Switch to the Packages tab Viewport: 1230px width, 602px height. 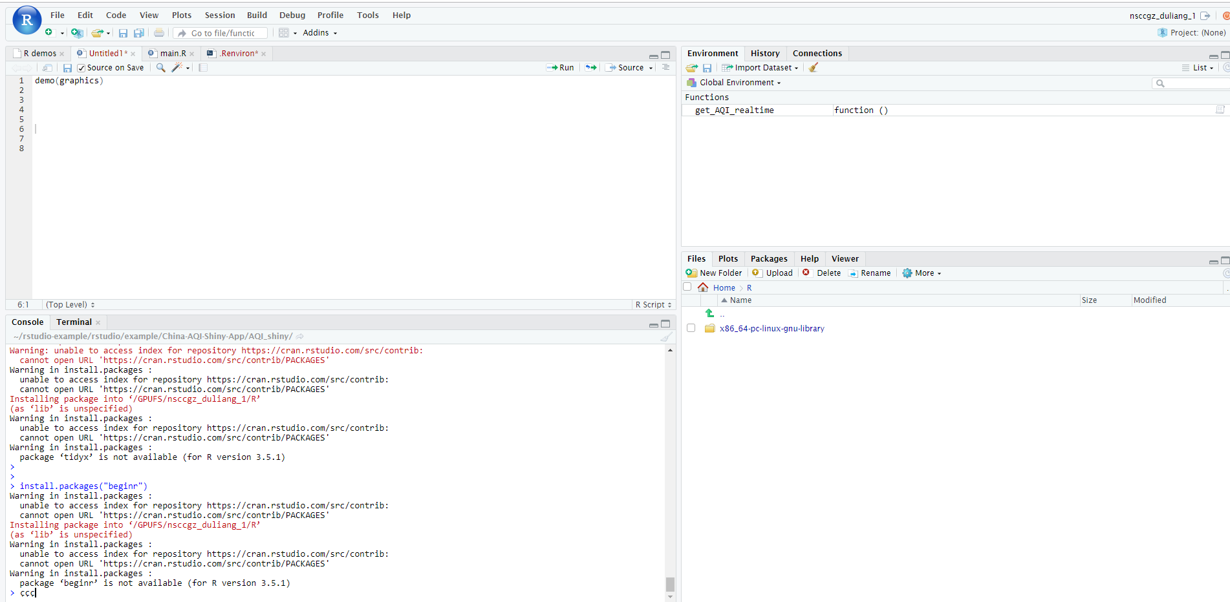click(769, 259)
